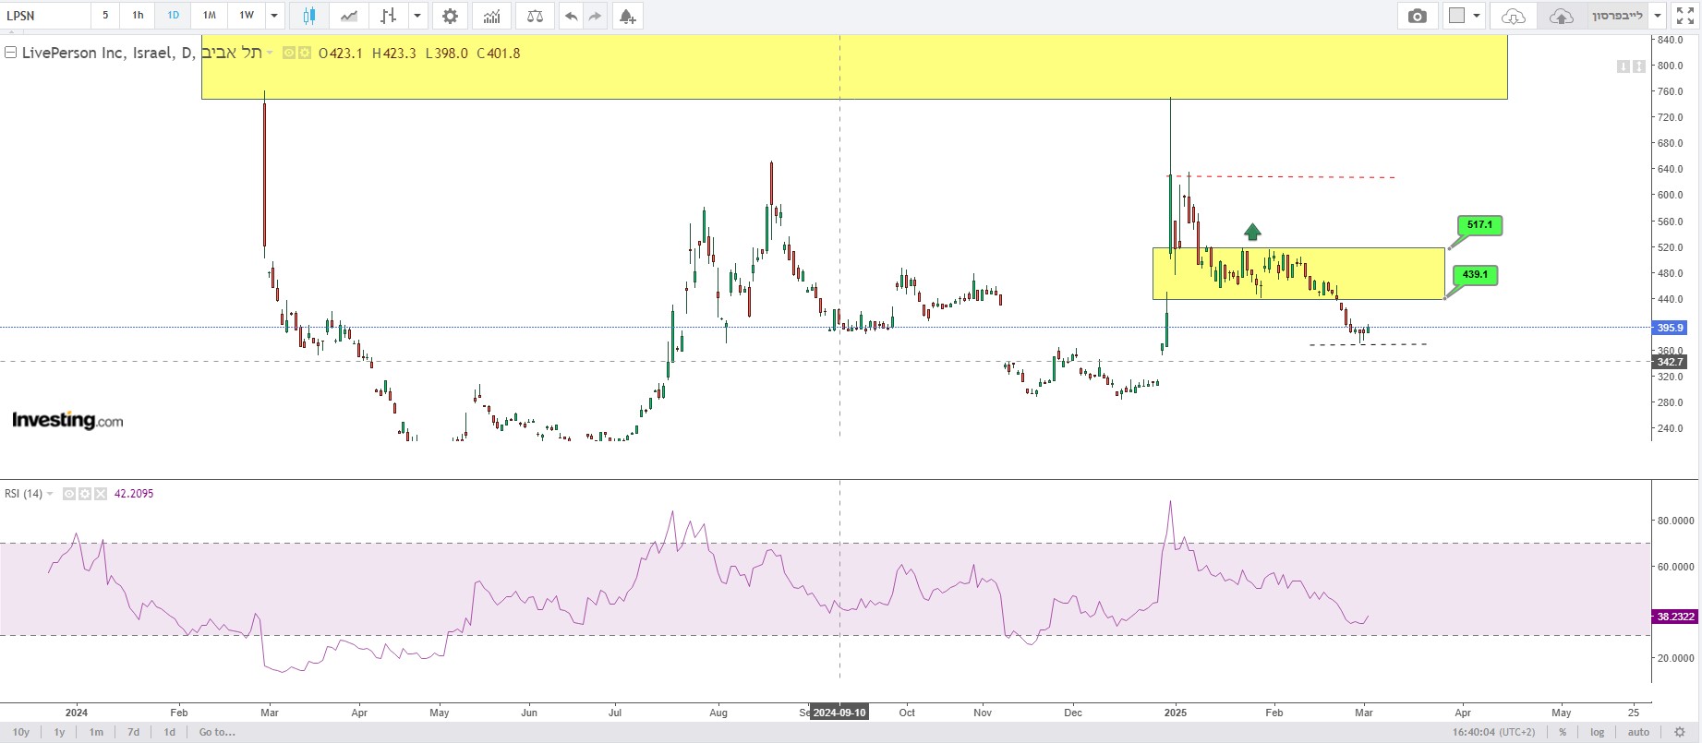Screen dimensions: 1702x743
Task: Open the layout selector square dropdown
Action: (1465, 16)
